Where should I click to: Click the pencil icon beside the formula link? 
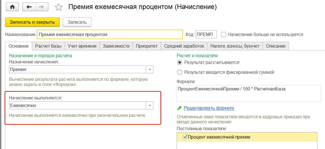(179, 108)
